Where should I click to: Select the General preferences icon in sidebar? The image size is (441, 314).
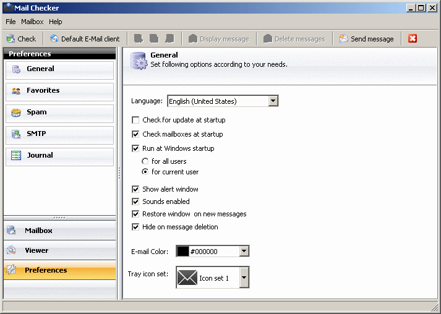[16, 69]
